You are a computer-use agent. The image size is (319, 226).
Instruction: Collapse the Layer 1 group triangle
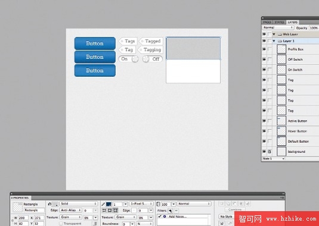274,41
